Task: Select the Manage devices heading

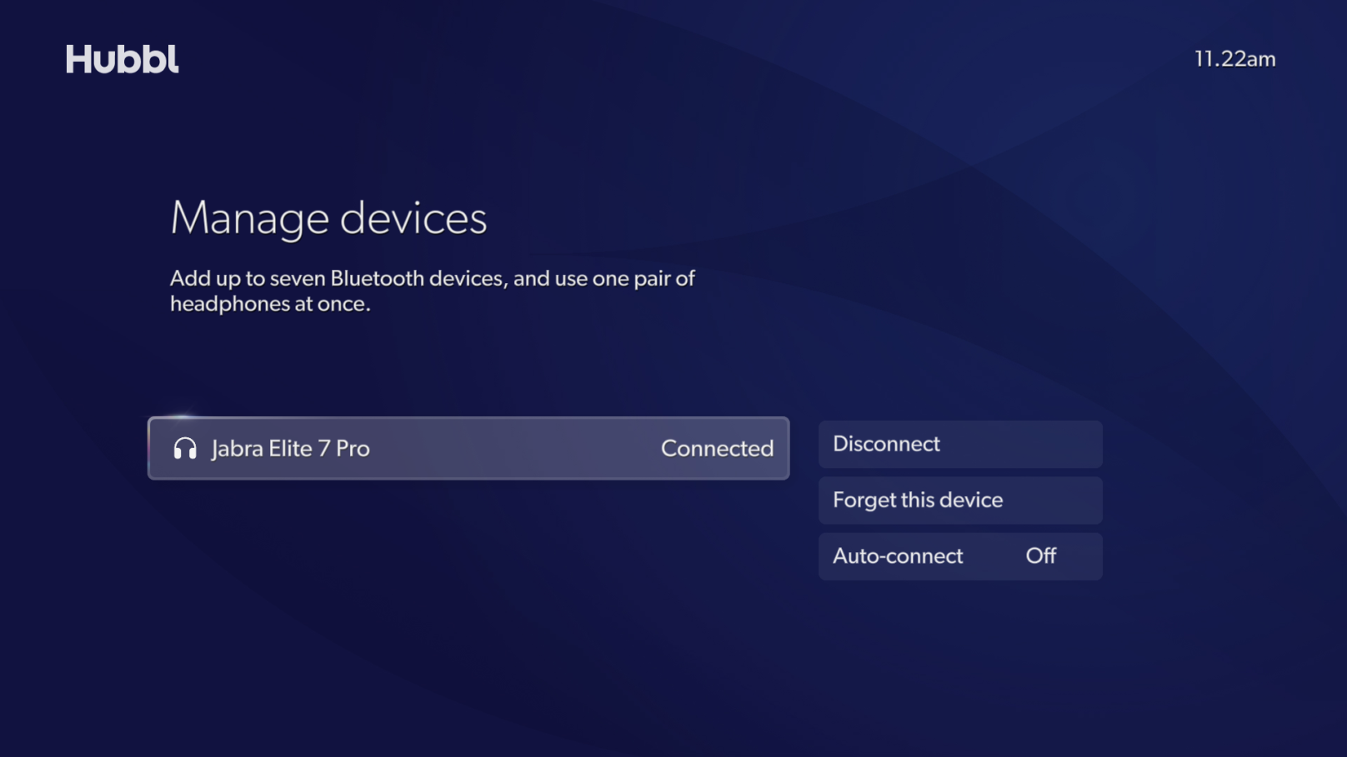Action: pyautogui.click(x=328, y=218)
